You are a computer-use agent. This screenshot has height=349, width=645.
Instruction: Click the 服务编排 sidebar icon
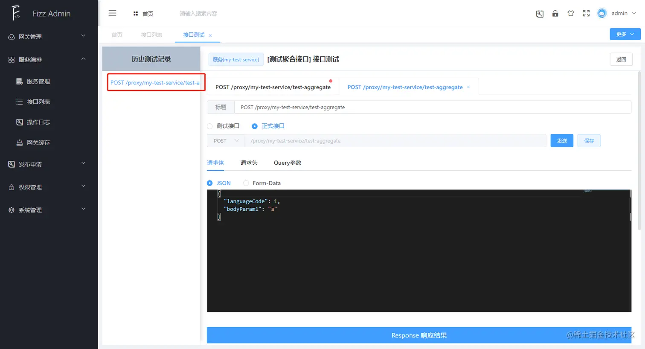pos(12,60)
